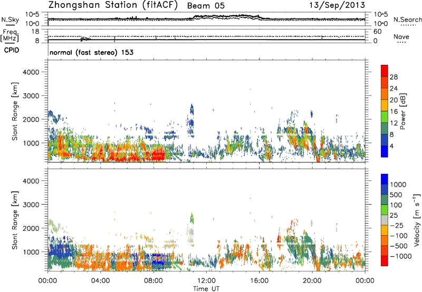Click 'normal (fast stereo) 153' text
Screen dimensions: 422x292
click(91, 52)
